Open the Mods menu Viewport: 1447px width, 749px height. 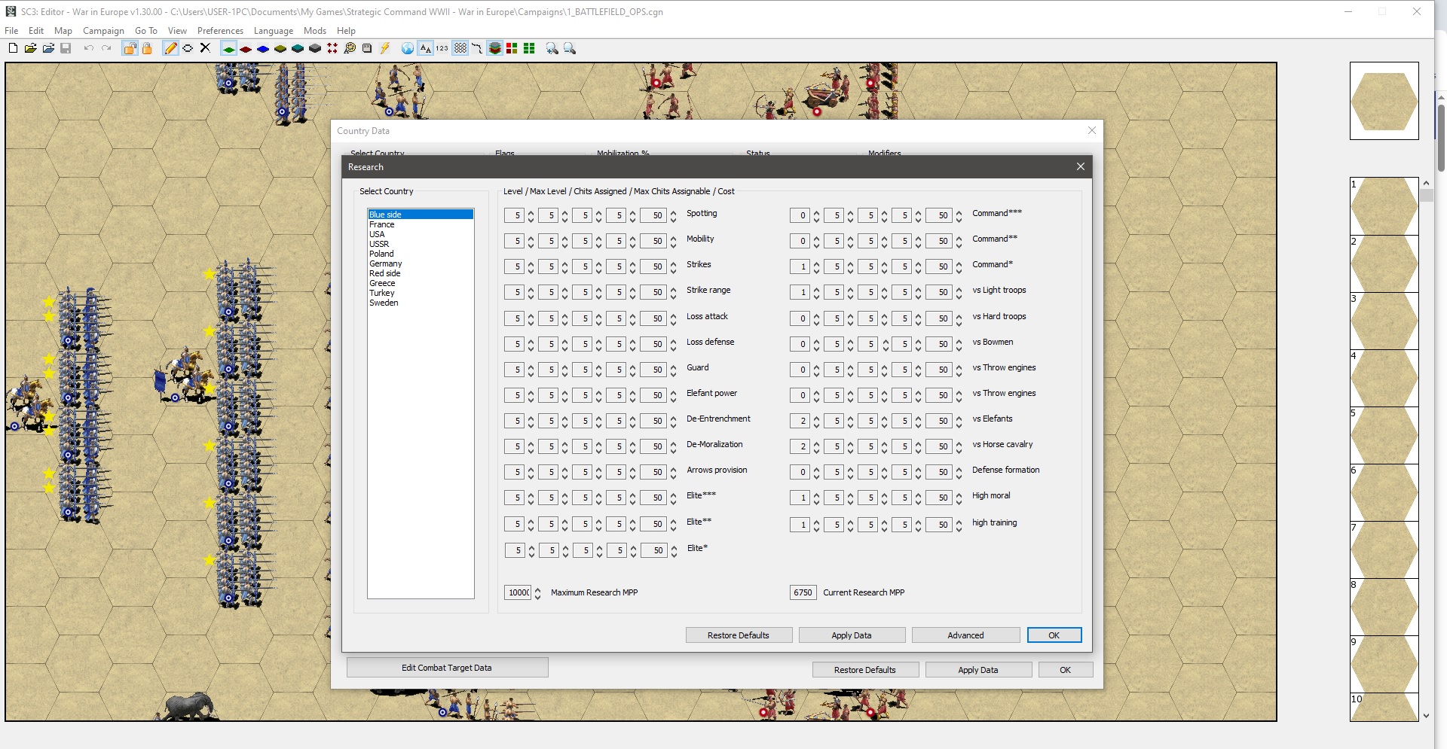[315, 31]
